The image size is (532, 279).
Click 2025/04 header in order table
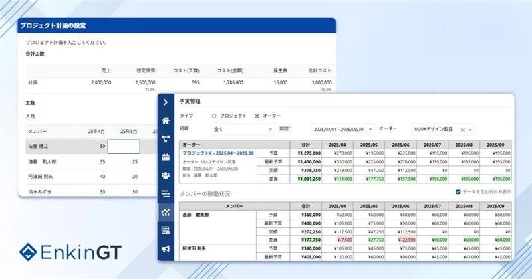tap(337, 145)
